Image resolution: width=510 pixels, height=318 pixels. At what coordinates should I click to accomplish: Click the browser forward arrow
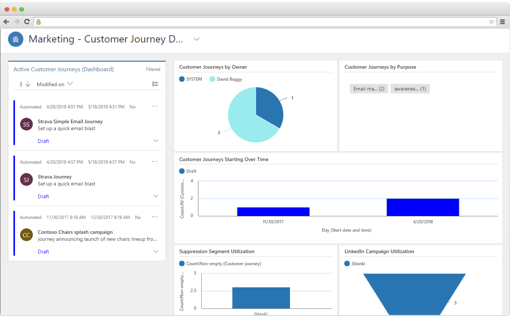17,22
